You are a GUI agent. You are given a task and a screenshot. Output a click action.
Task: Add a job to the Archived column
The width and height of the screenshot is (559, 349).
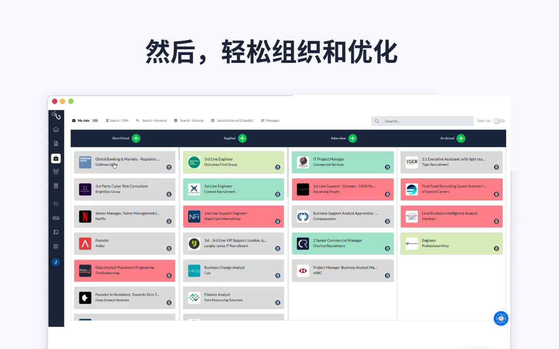pyautogui.click(x=461, y=138)
